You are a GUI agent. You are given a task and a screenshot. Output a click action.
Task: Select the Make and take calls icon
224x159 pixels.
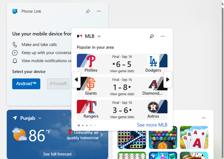[15, 44]
